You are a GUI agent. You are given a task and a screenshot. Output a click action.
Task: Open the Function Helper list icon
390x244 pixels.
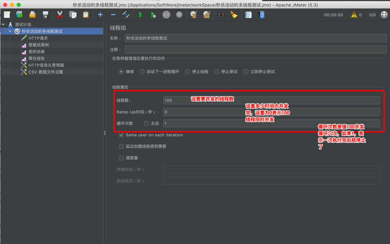(x=248, y=15)
